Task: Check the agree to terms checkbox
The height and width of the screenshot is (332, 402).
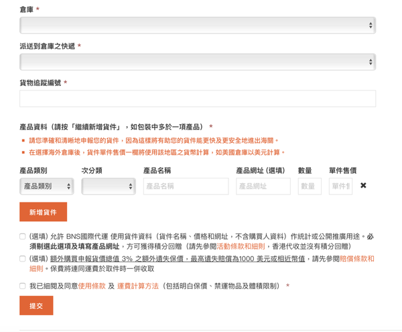Action: tap(23, 286)
